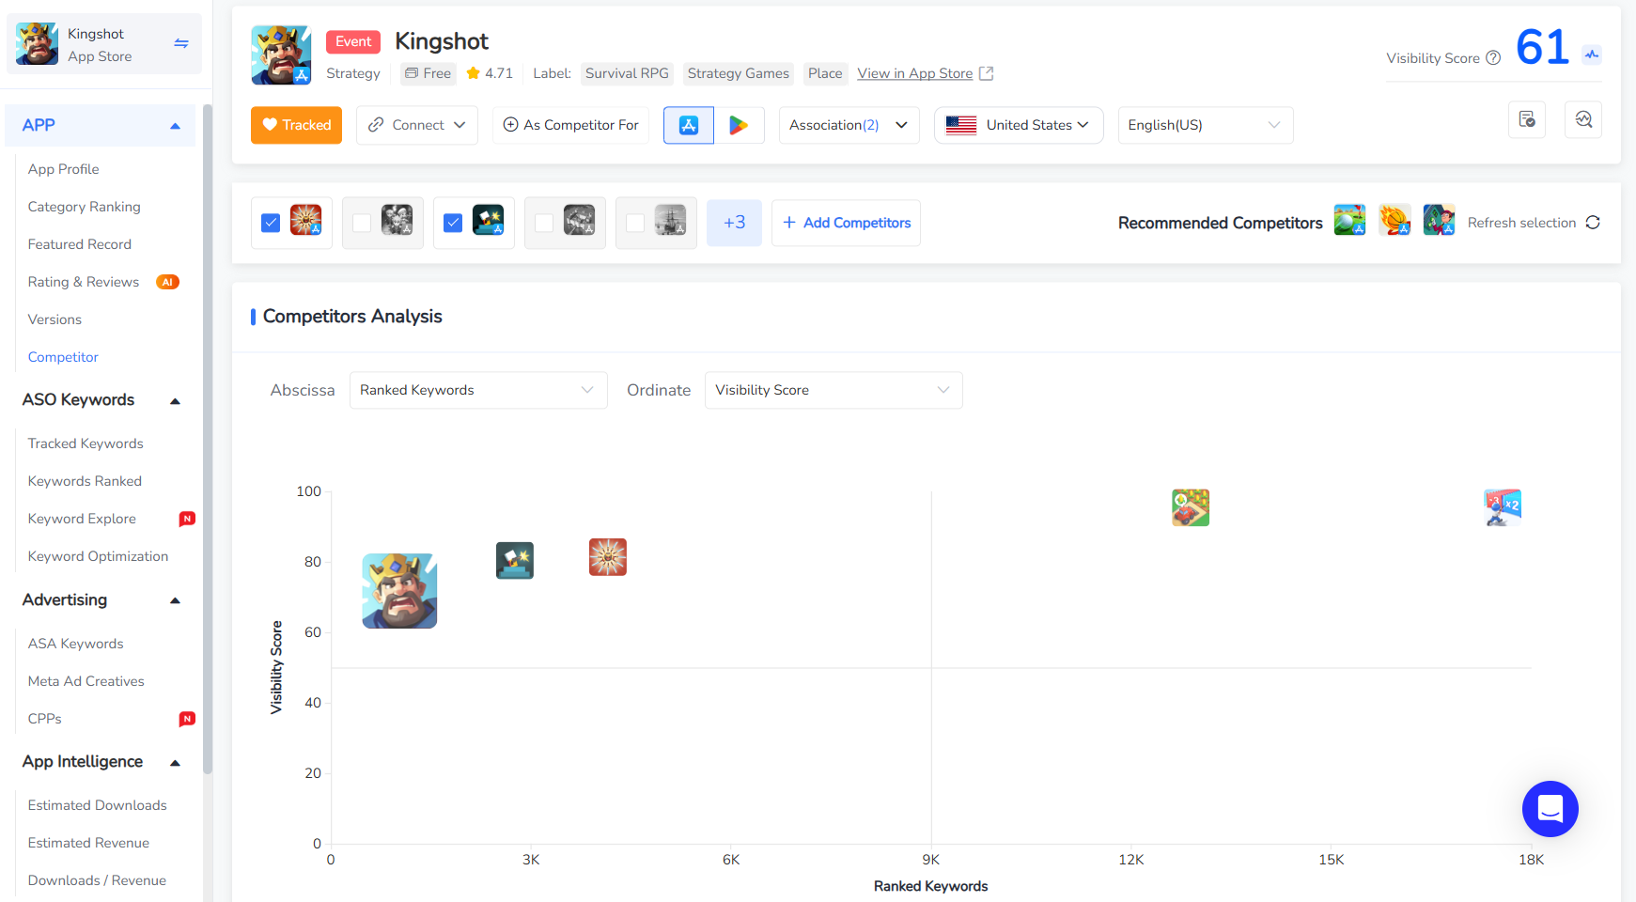Viewport: 1636px width, 902px height.
Task: Check the second competitor checkbox
Action: point(362,223)
